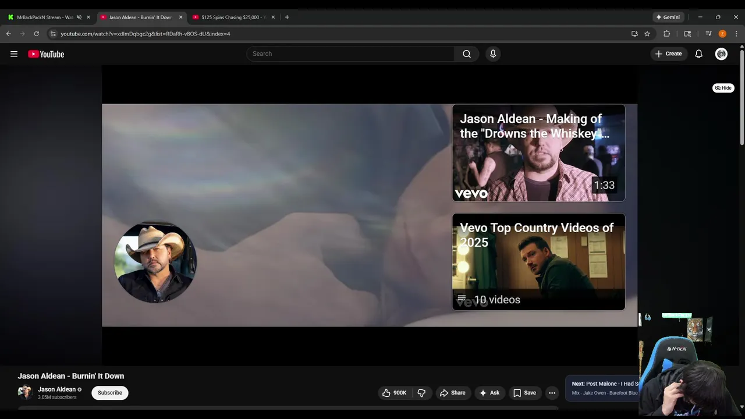Click Jason Aldean circular end-screen avatar
The image size is (745, 419).
155,262
